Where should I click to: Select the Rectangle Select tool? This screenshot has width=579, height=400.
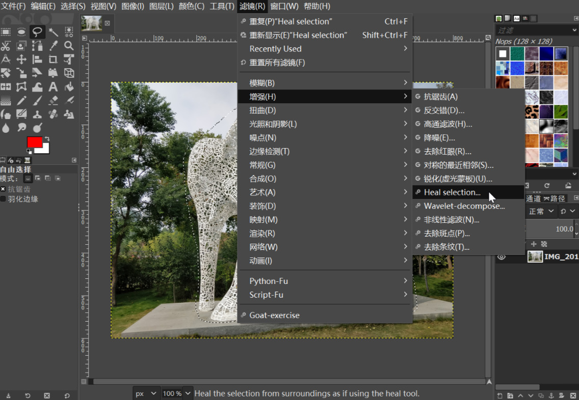(x=6, y=32)
